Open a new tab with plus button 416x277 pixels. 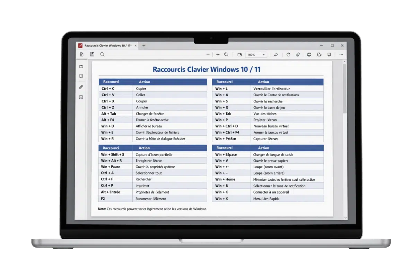click(144, 45)
